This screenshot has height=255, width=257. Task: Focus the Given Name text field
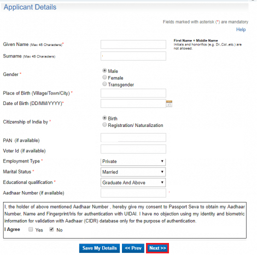pos(133,44)
